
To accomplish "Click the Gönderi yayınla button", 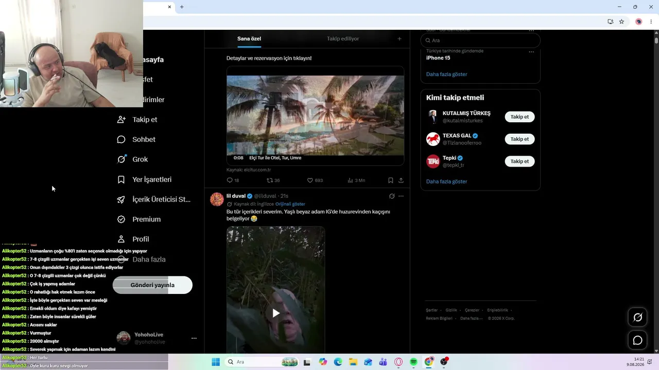I will [152, 285].
